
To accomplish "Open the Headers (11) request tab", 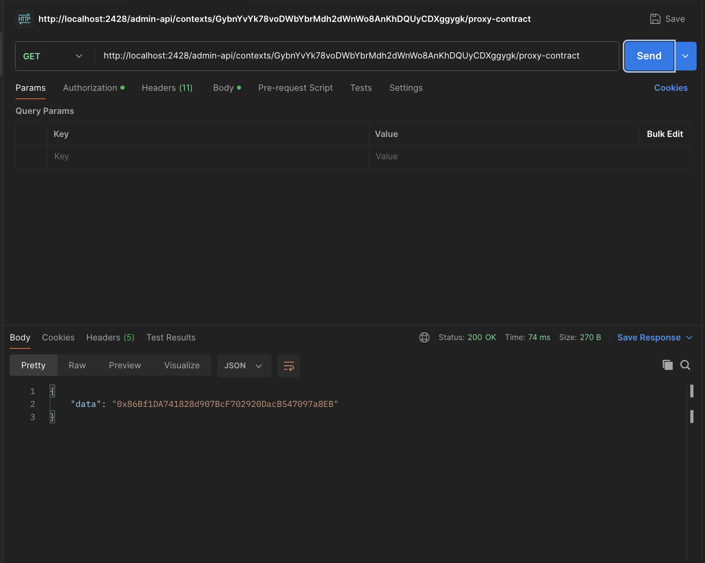I will pos(167,88).
